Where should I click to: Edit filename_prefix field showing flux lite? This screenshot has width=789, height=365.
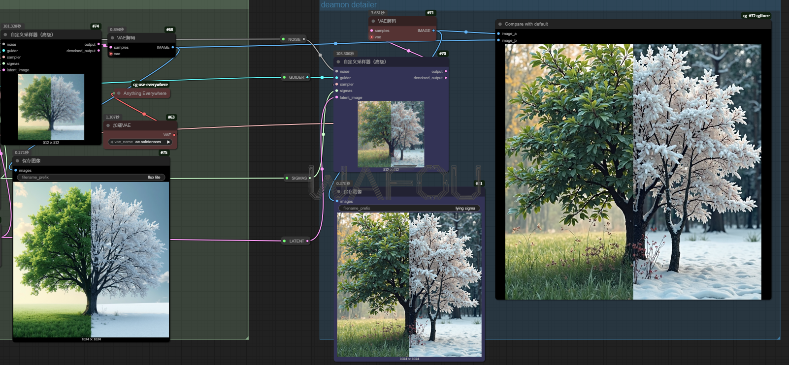pyautogui.click(x=91, y=177)
